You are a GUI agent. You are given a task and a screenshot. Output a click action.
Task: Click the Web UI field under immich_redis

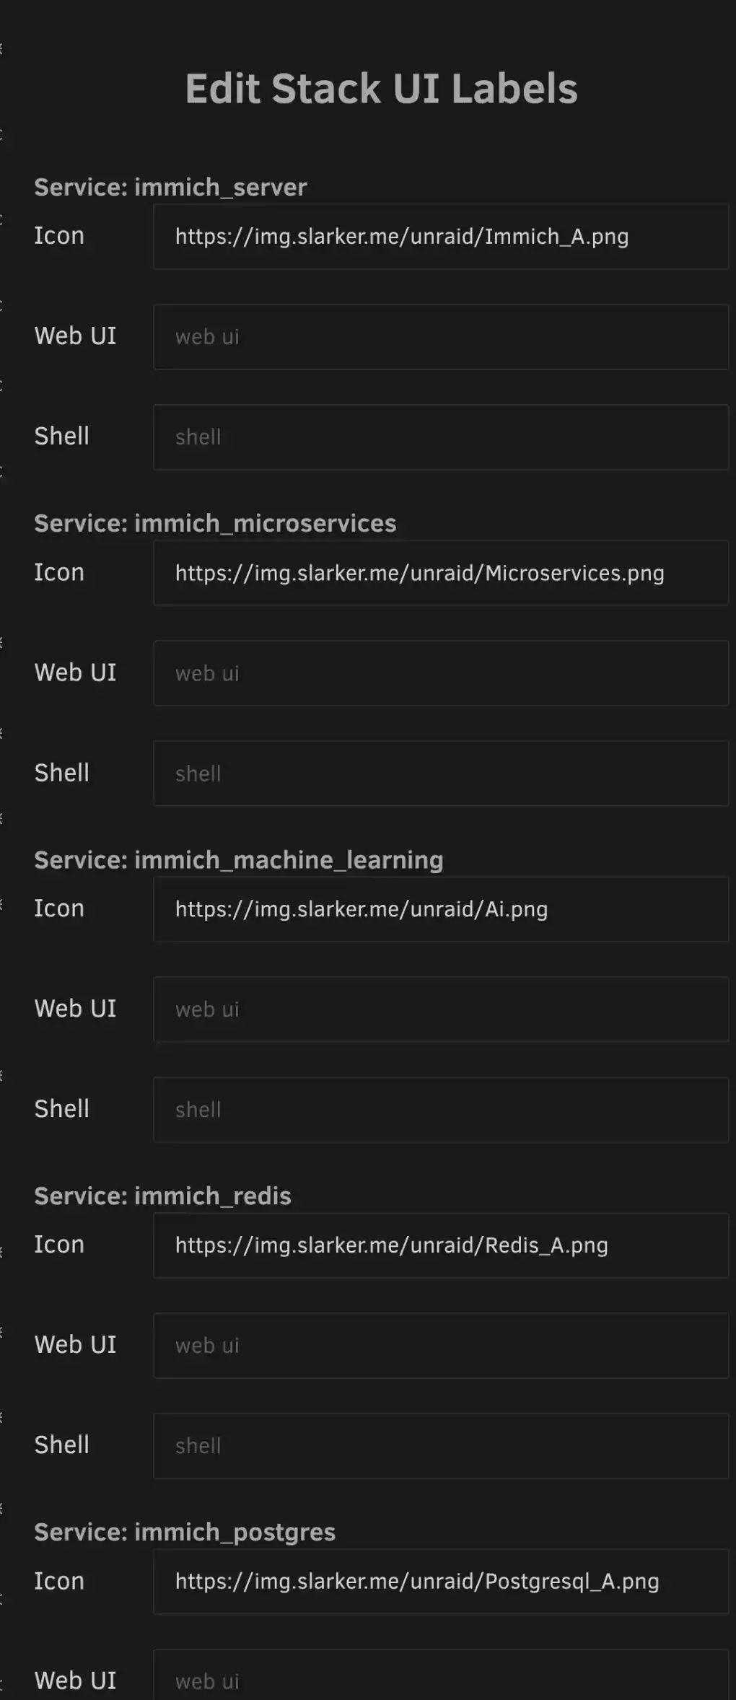pyautogui.click(x=440, y=1346)
